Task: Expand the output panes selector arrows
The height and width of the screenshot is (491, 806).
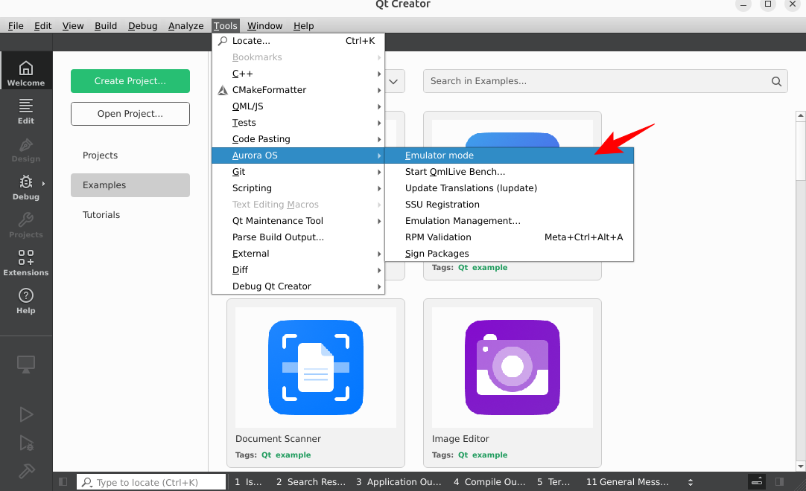Action: coord(691,482)
